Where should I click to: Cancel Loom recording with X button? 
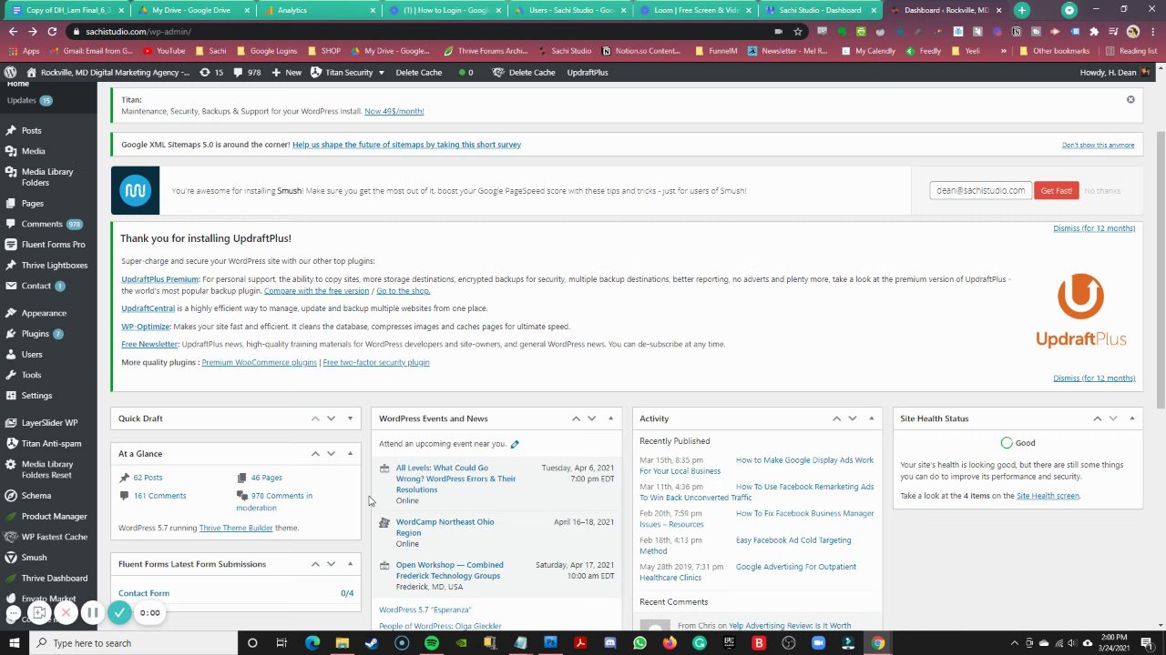66,613
